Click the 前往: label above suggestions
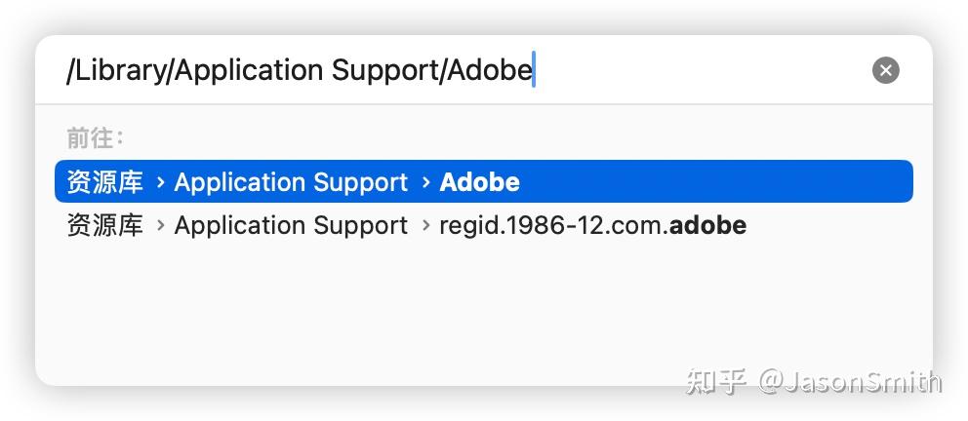Screen dimensions: 968x421 96,138
